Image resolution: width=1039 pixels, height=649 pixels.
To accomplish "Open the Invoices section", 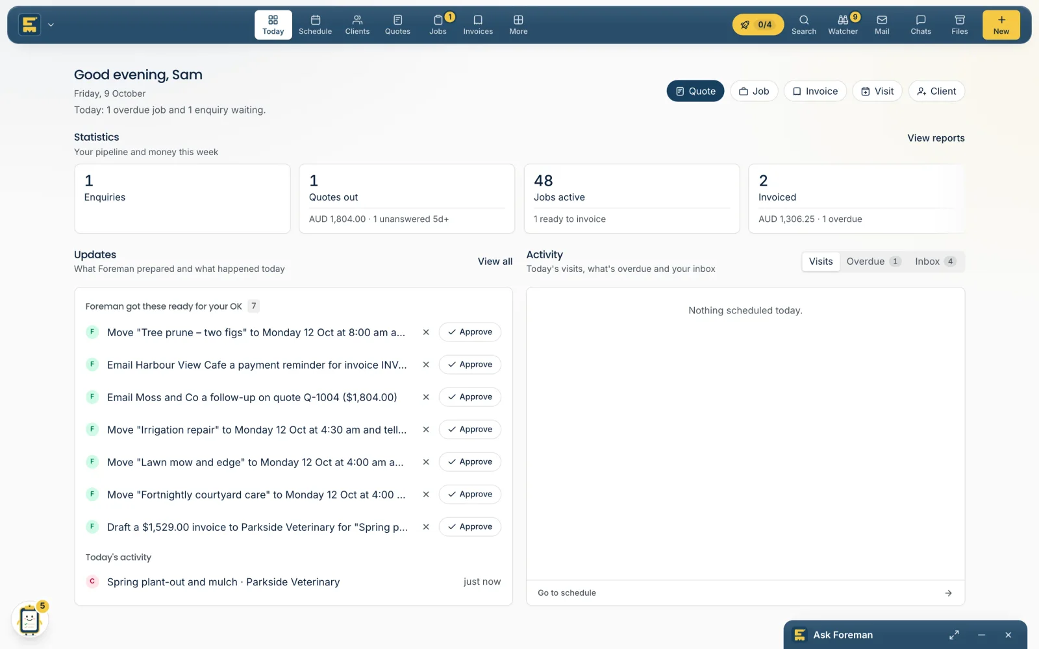I will 478,25.
